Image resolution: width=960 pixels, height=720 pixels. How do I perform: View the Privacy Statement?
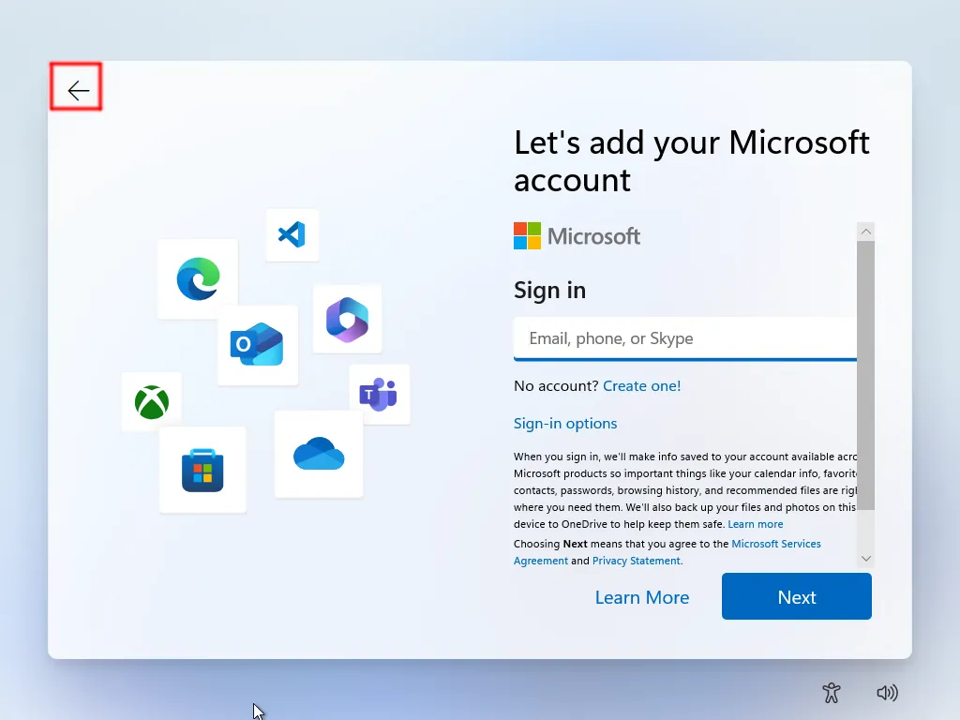(637, 560)
